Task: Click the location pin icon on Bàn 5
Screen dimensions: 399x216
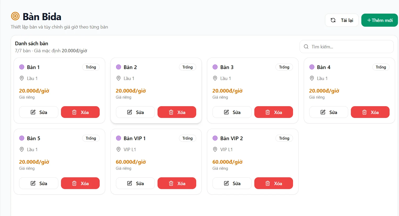Action: point(22,149)
